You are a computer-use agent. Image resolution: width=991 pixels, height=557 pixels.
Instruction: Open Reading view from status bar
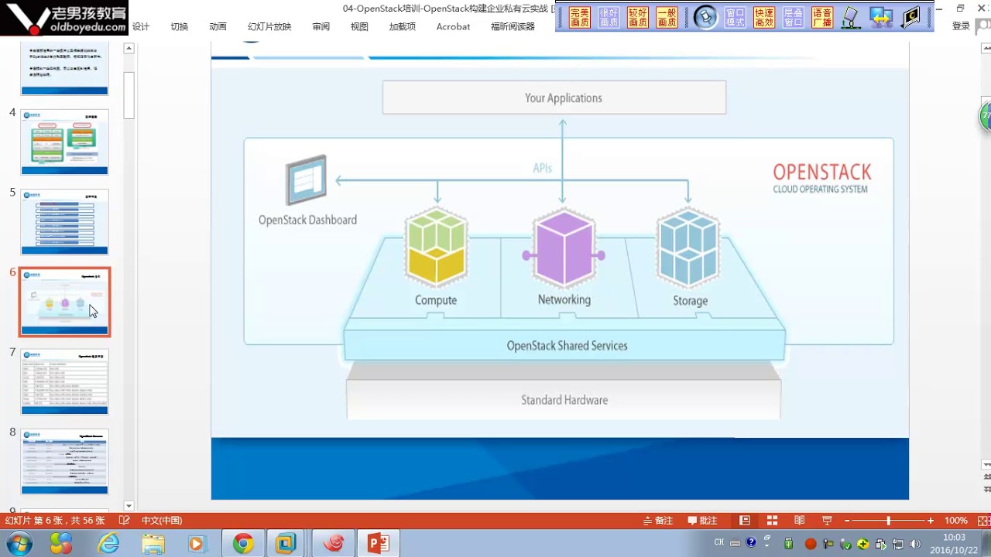[799, 521]
